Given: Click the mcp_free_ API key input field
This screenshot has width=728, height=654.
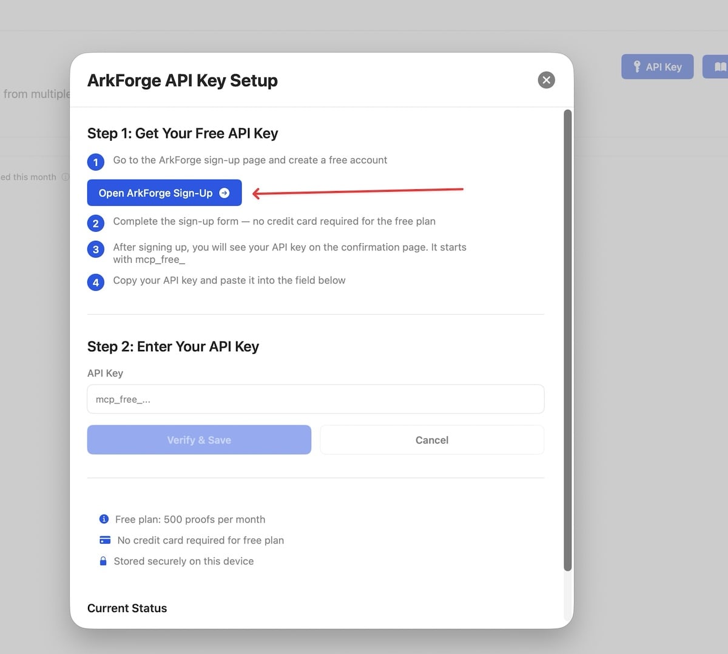Looking at the screenshot, I should pos(315,399).
